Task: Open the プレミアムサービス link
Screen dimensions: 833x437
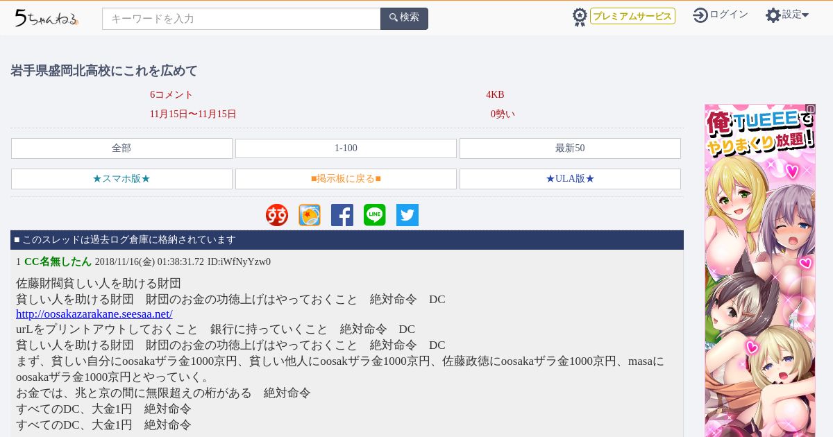Action: tap(632, 16)
